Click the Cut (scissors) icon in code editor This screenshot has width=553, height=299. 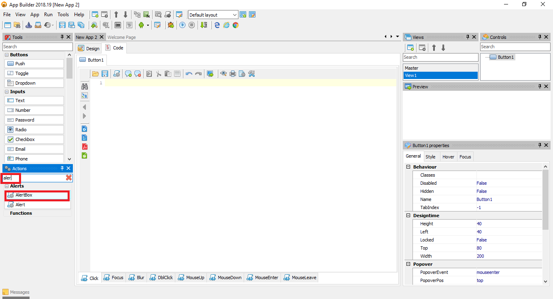[x=159, y=73]
